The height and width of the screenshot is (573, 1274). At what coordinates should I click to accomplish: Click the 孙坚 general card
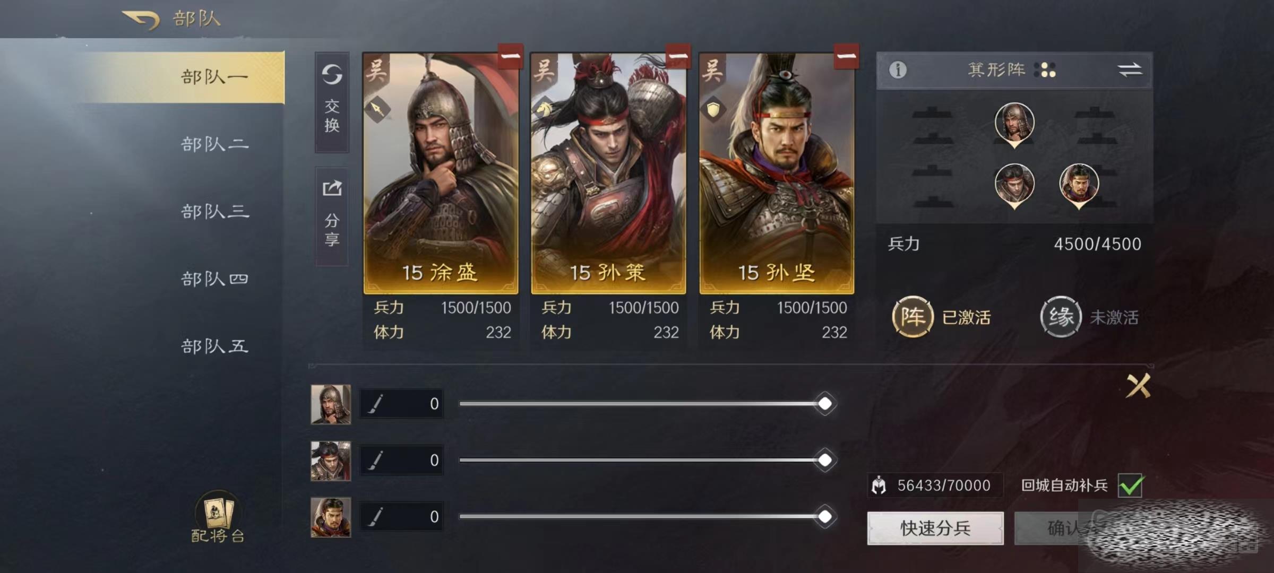tap(777, 173)
